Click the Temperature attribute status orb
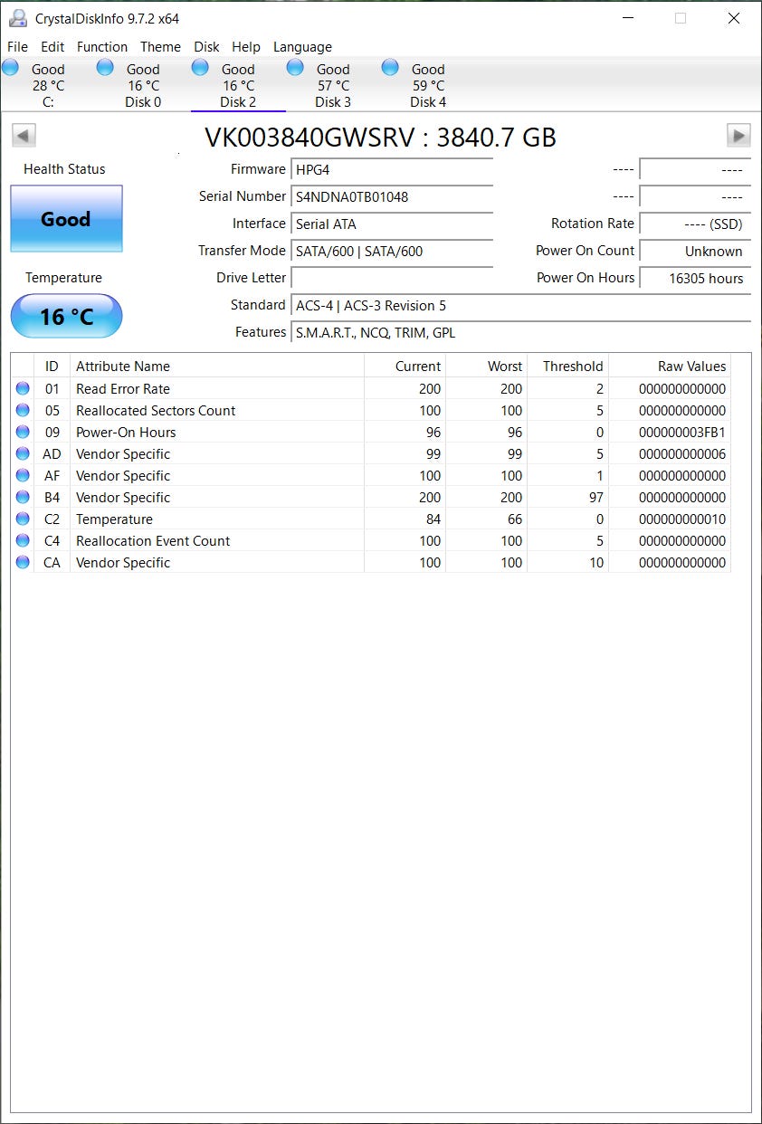The image size is (762, 1124). (x=23, y=519)
